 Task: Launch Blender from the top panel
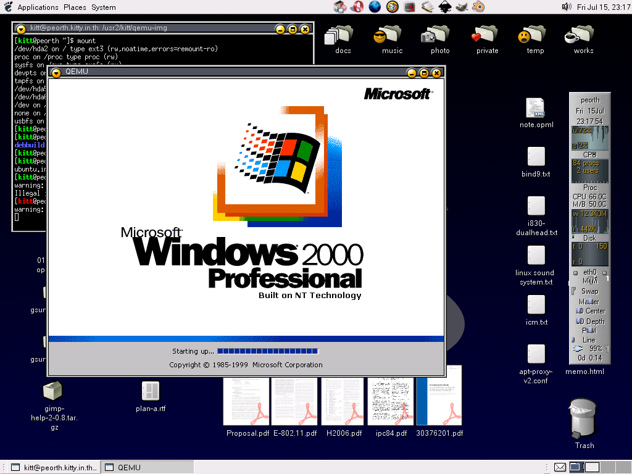(478, 7)
